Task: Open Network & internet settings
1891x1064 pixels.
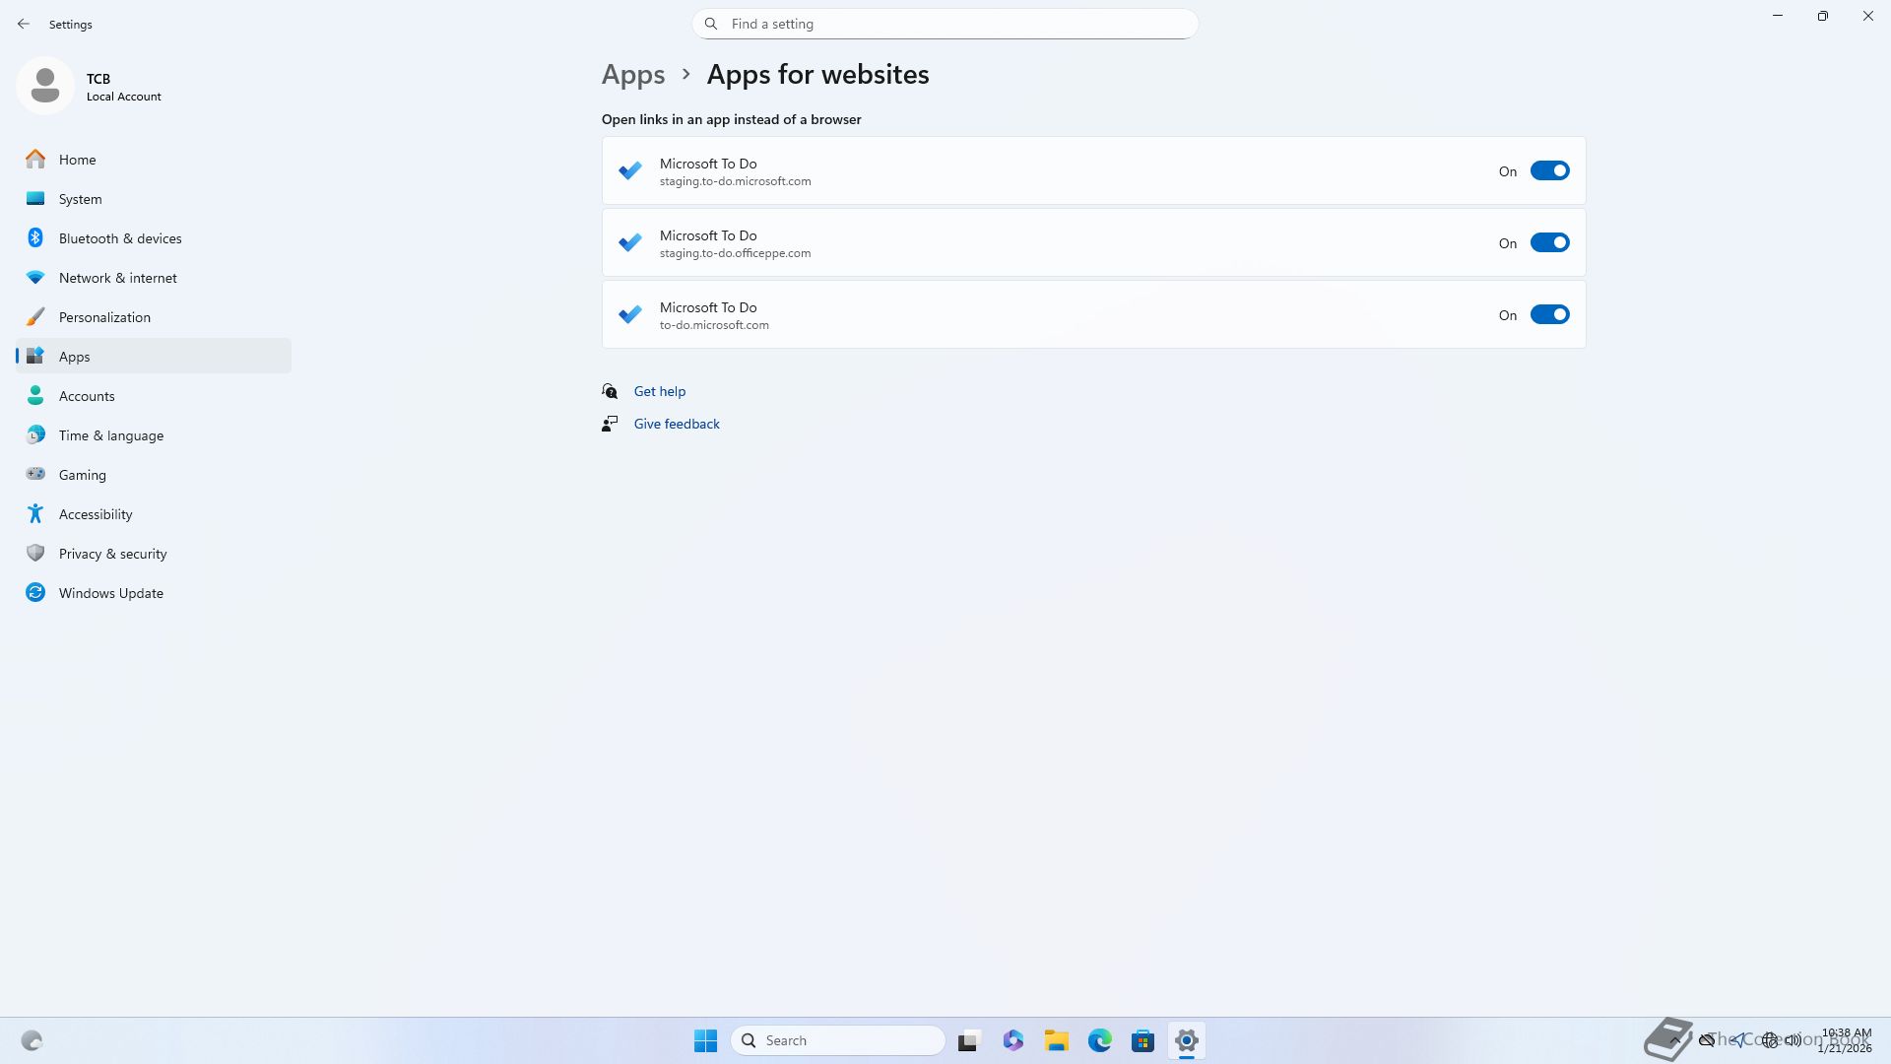Action: pyautogui.click(x=117, y=278)
